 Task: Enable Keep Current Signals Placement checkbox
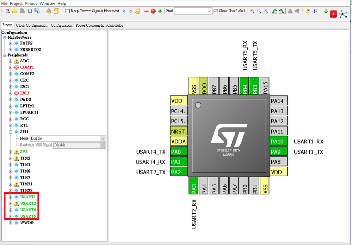pyautogui.click(x=68, y=11)
